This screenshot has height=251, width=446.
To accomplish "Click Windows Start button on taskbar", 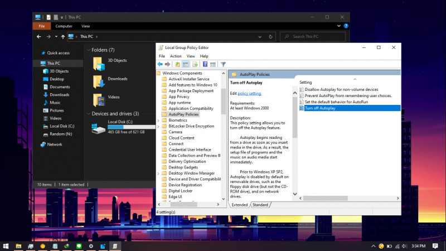I will [6, 246].
